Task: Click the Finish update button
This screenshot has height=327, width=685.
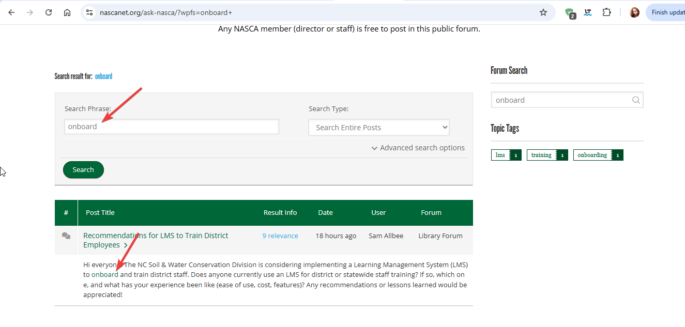Action: (x=667, y=12)
